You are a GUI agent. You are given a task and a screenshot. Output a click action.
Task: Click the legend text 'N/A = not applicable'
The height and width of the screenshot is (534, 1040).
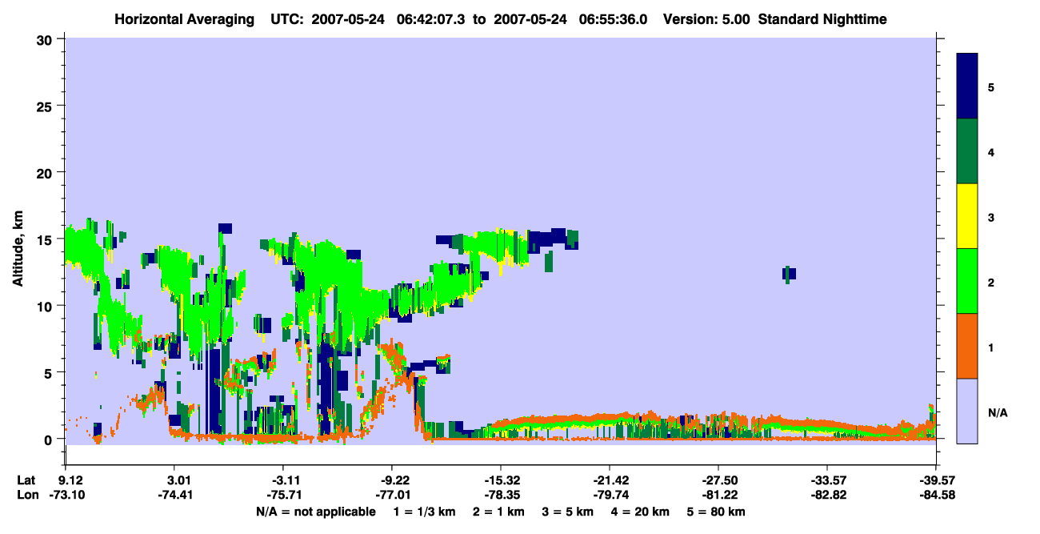pyautogui.click(x=316, y=512)
